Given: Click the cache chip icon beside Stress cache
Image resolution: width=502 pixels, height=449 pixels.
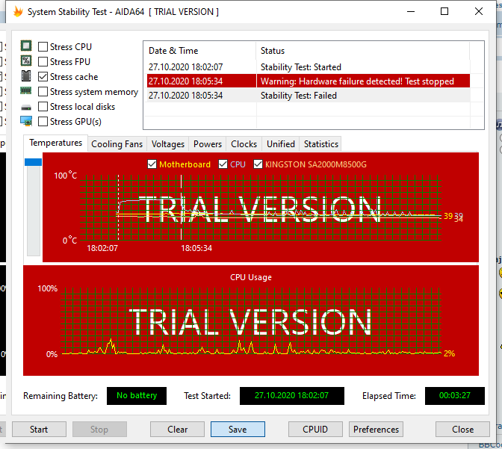Looking at the screenshot, I should point(26,76).
